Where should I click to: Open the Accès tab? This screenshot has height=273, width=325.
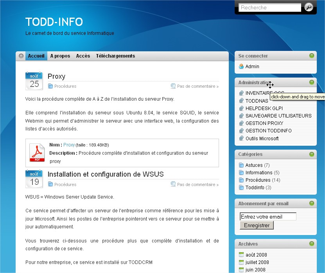(x=83, y=56)
